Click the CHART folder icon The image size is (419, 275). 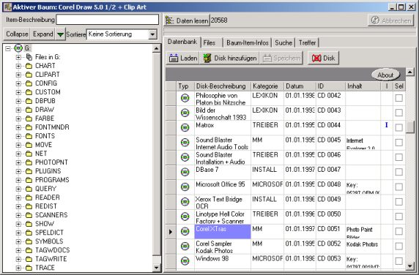tap(29, 66)
